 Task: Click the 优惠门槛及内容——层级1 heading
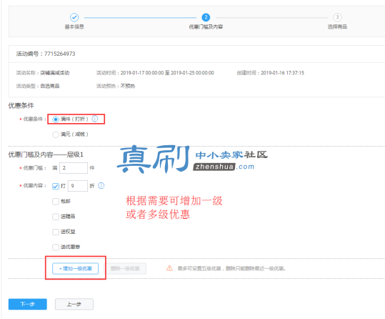pos(46,154)
